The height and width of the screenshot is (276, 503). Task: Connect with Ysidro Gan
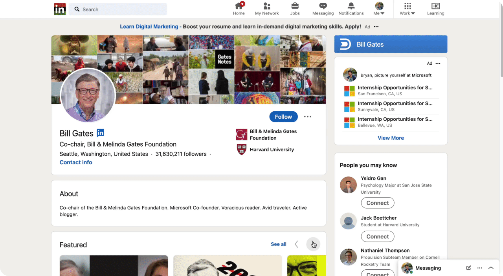(377, 203)
